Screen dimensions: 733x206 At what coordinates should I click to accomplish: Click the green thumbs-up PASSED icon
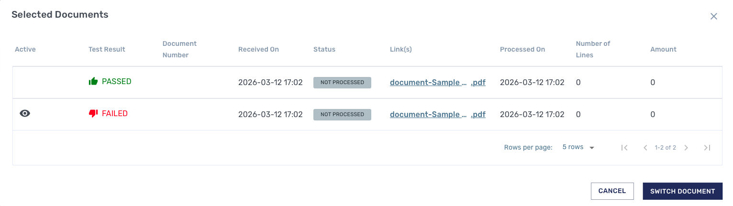(x=93, y=82)
